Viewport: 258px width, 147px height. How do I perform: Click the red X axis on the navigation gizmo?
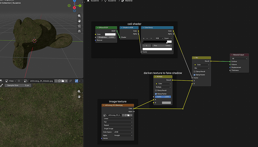(74, 7)
